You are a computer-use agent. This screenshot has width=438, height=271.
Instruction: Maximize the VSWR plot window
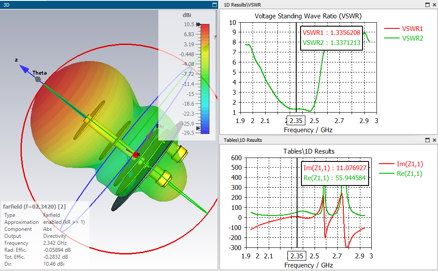pos(428,5)
